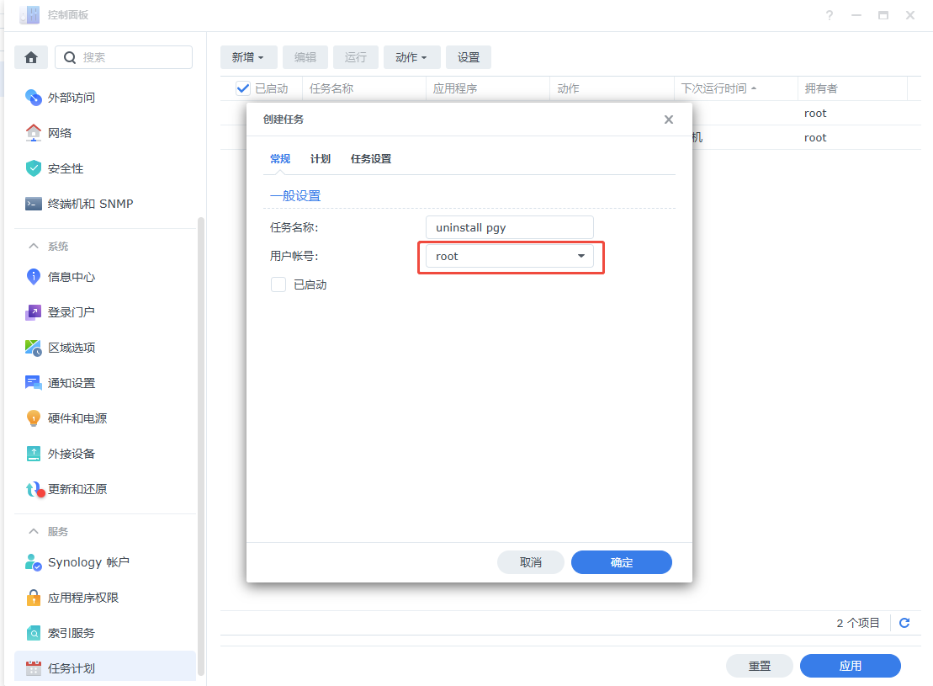The width and height of the screenshot is (933, 686).
Task: Open Hardware & Power (硬件和电源) bulb icon
Action: click(33, 418)
